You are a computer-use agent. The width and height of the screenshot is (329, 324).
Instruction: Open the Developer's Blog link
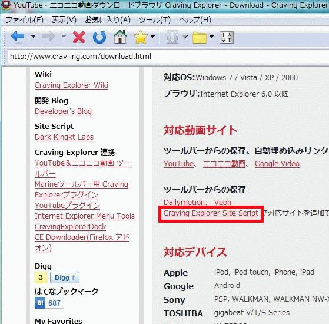click(63, 111)
